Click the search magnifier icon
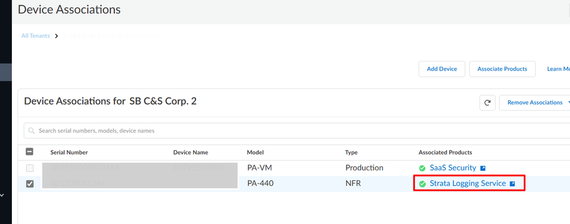The width and height of the screenshot is (570, 224). pos(31,131)
